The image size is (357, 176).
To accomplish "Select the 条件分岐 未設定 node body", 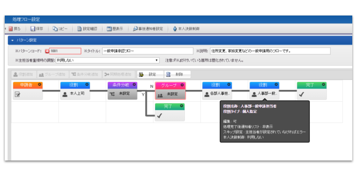I will tap(122, 94).
